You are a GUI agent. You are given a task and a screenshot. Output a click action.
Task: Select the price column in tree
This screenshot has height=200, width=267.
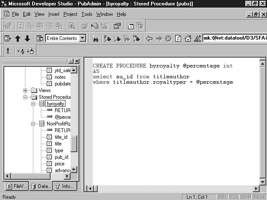click(59, 164)
